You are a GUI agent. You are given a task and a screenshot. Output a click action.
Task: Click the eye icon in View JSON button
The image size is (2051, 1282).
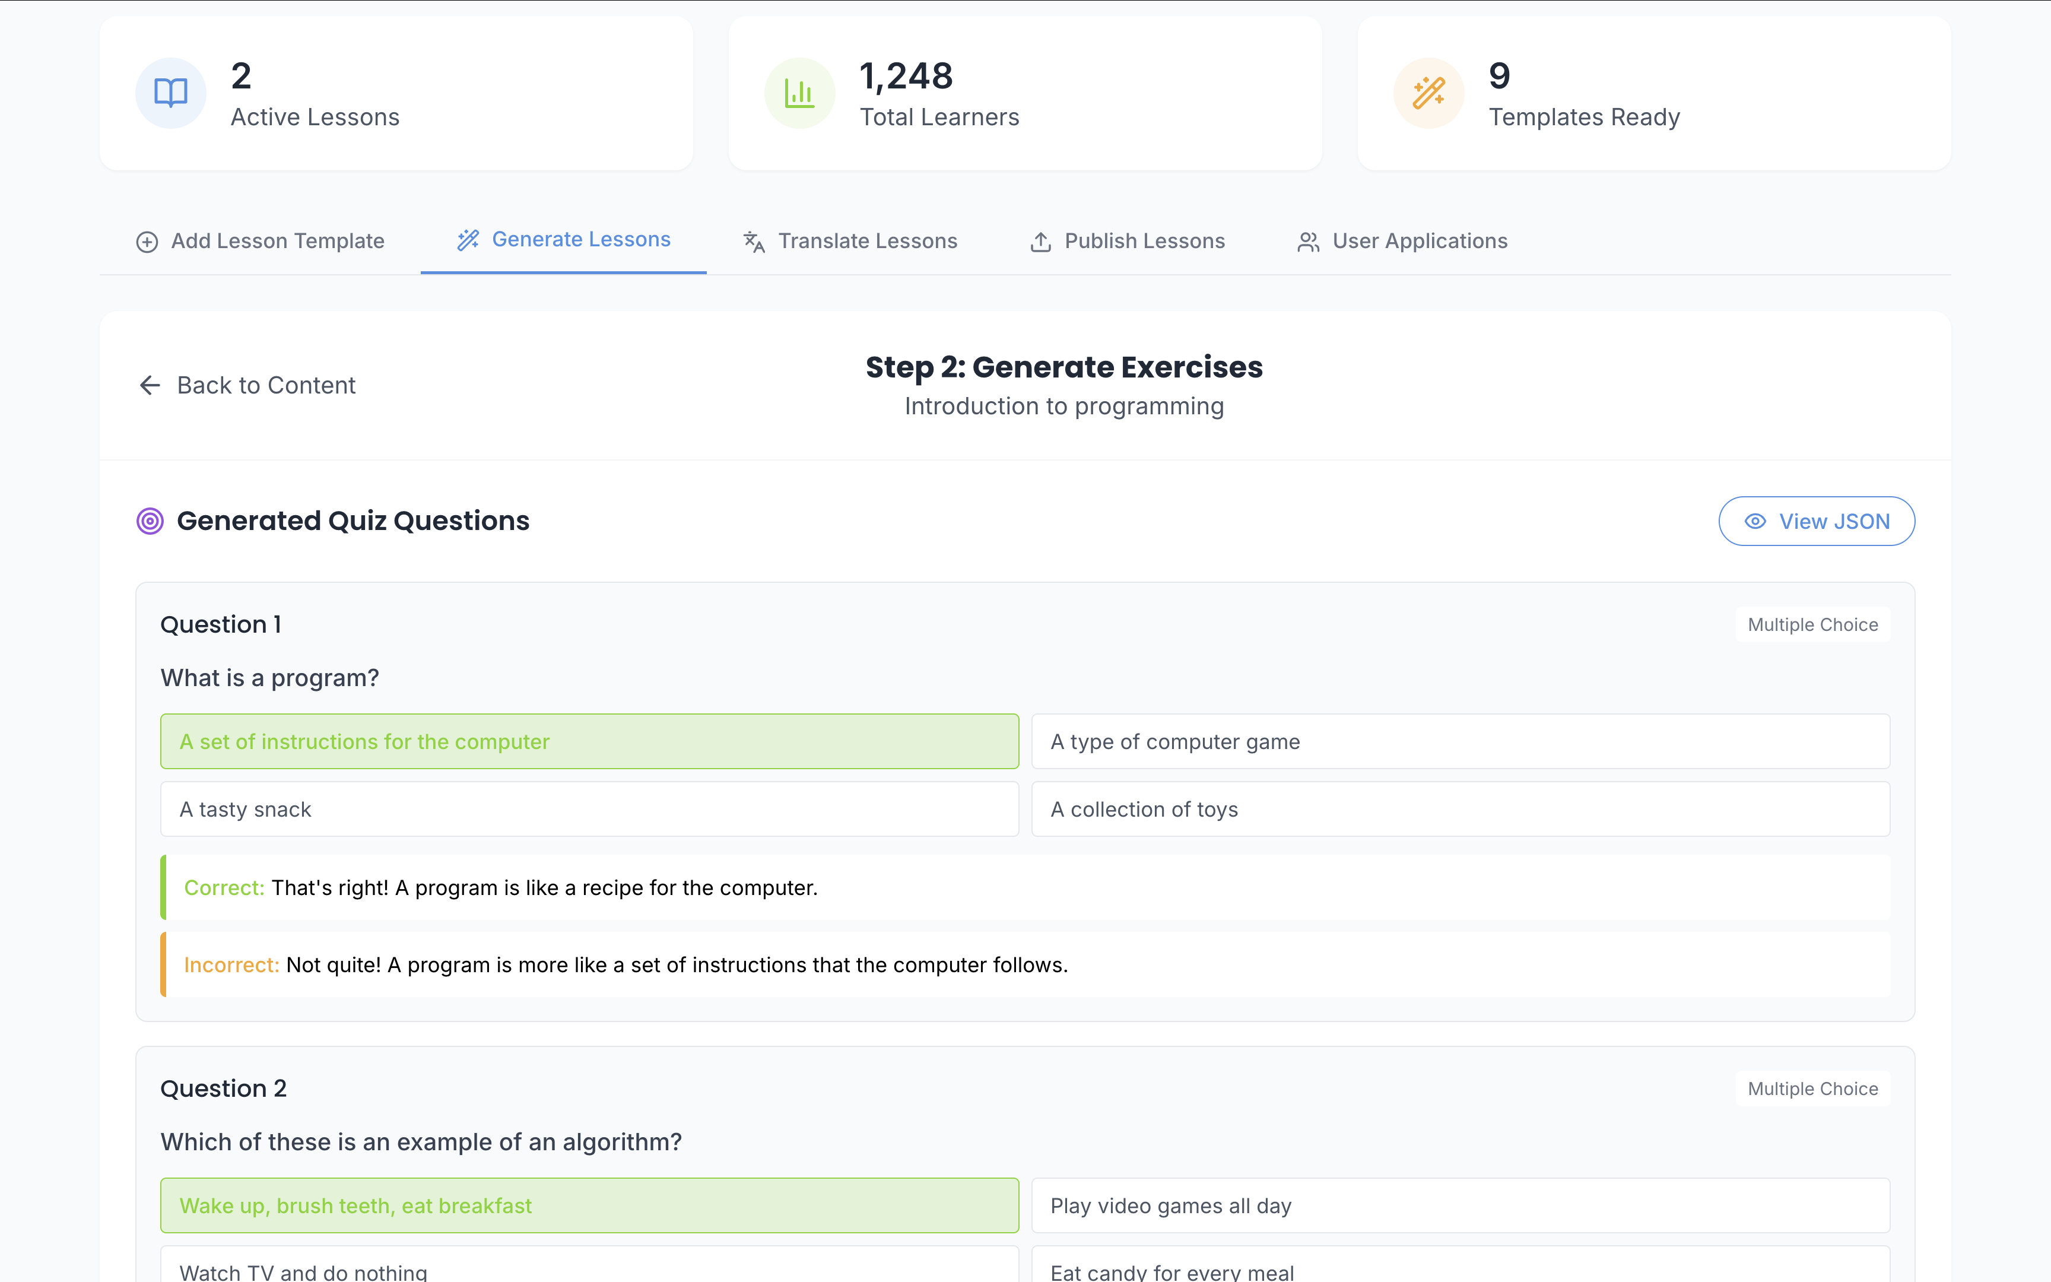(1755, 522)
